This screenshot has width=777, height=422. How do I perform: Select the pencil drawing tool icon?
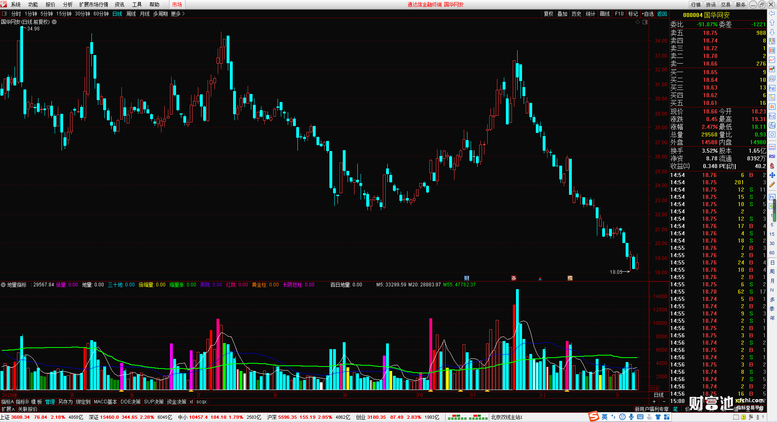click(772, 185)
